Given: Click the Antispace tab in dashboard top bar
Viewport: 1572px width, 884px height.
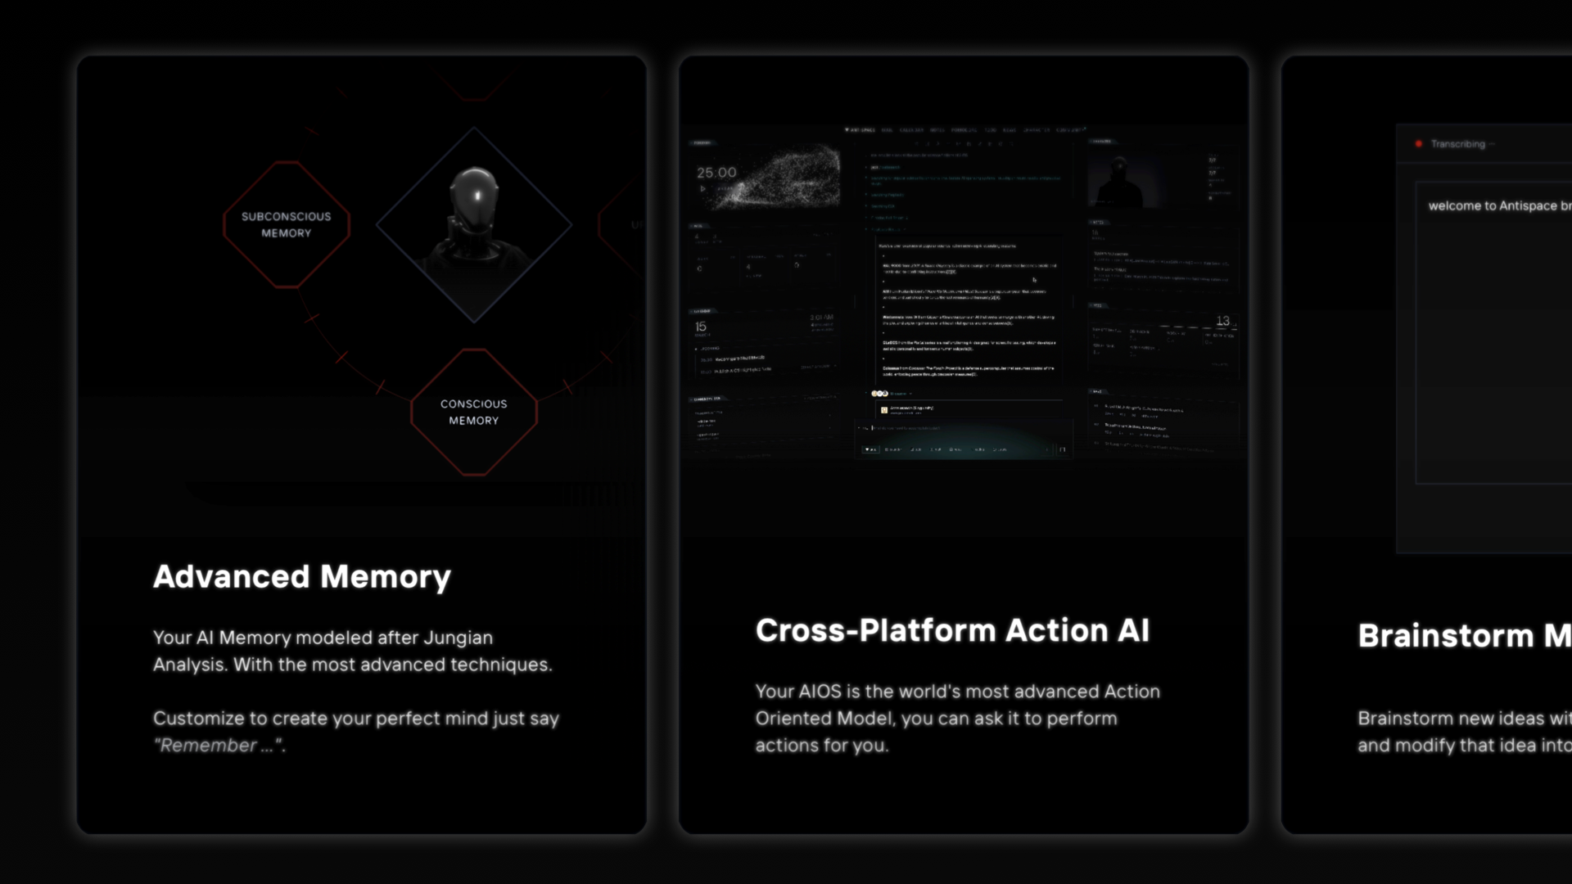Looking at the screenshot, I should click(861, 130).
